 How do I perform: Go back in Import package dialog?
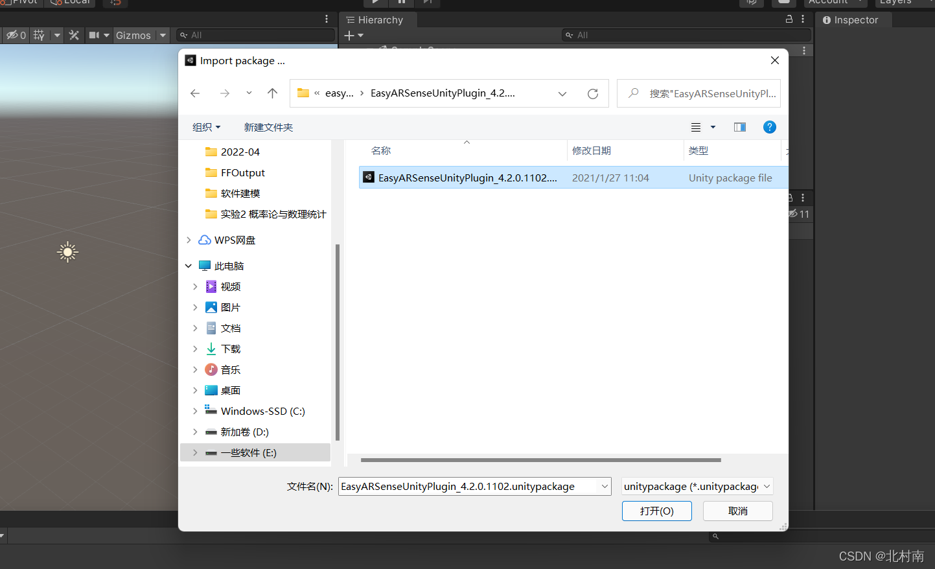pos(195,93)
